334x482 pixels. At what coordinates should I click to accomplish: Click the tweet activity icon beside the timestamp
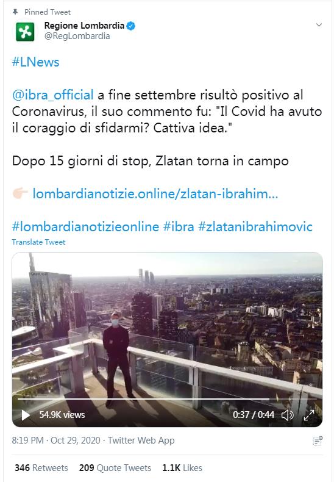pos(318,441)
